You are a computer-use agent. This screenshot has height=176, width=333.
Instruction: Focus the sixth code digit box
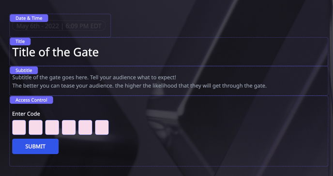pos(102,127)
